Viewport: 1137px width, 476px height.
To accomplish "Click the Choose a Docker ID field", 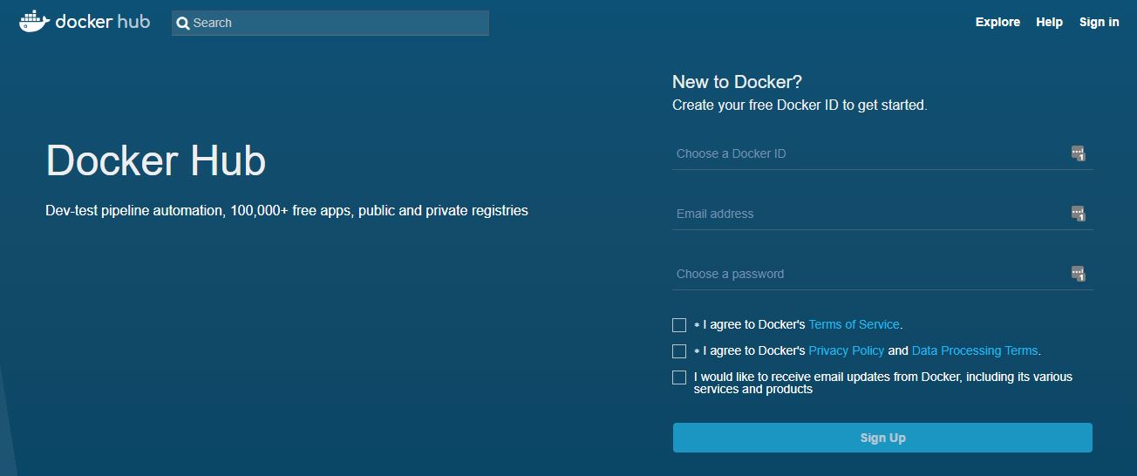I will (868, 153).
